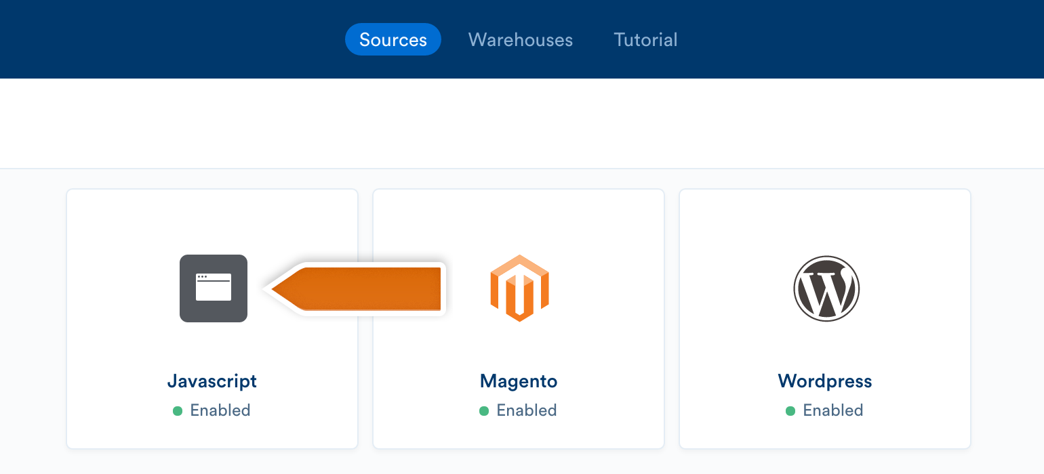This screenshot has height=474, width=1044.
Task: Click the green status dot for Wordpress
Action: [790, 411]
